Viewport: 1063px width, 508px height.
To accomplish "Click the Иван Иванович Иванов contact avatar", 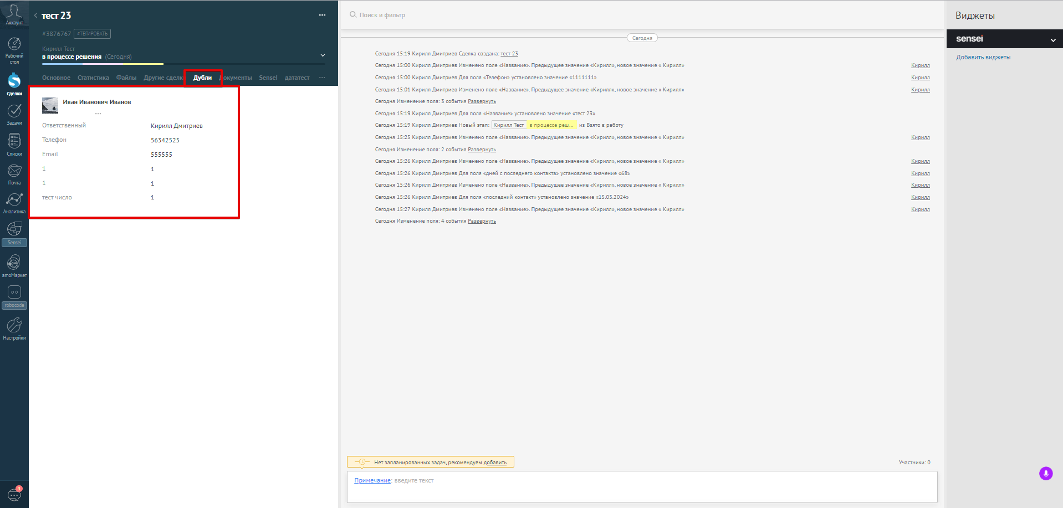I will (x=50, y=105).
